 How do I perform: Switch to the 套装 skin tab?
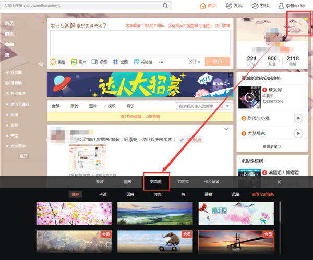(100, 182)
